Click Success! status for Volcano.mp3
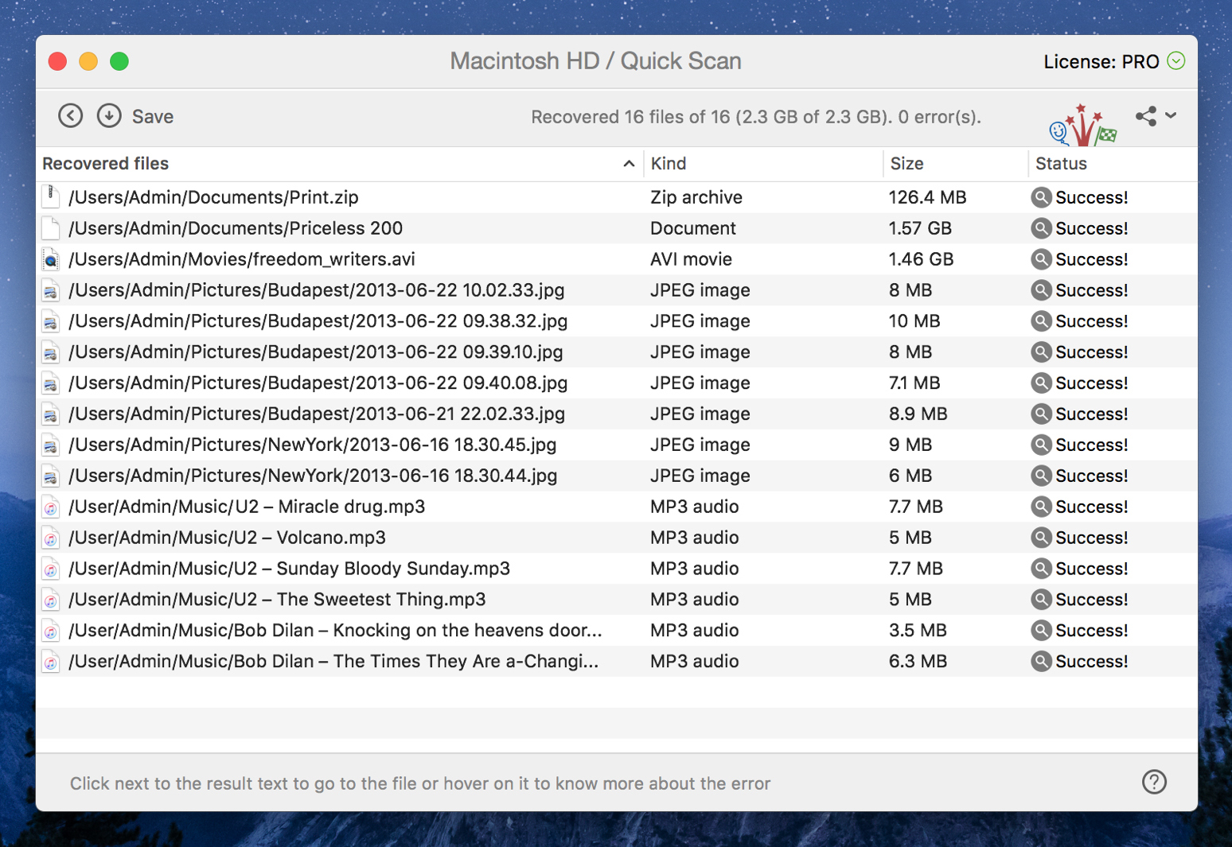 (1092, 538)
